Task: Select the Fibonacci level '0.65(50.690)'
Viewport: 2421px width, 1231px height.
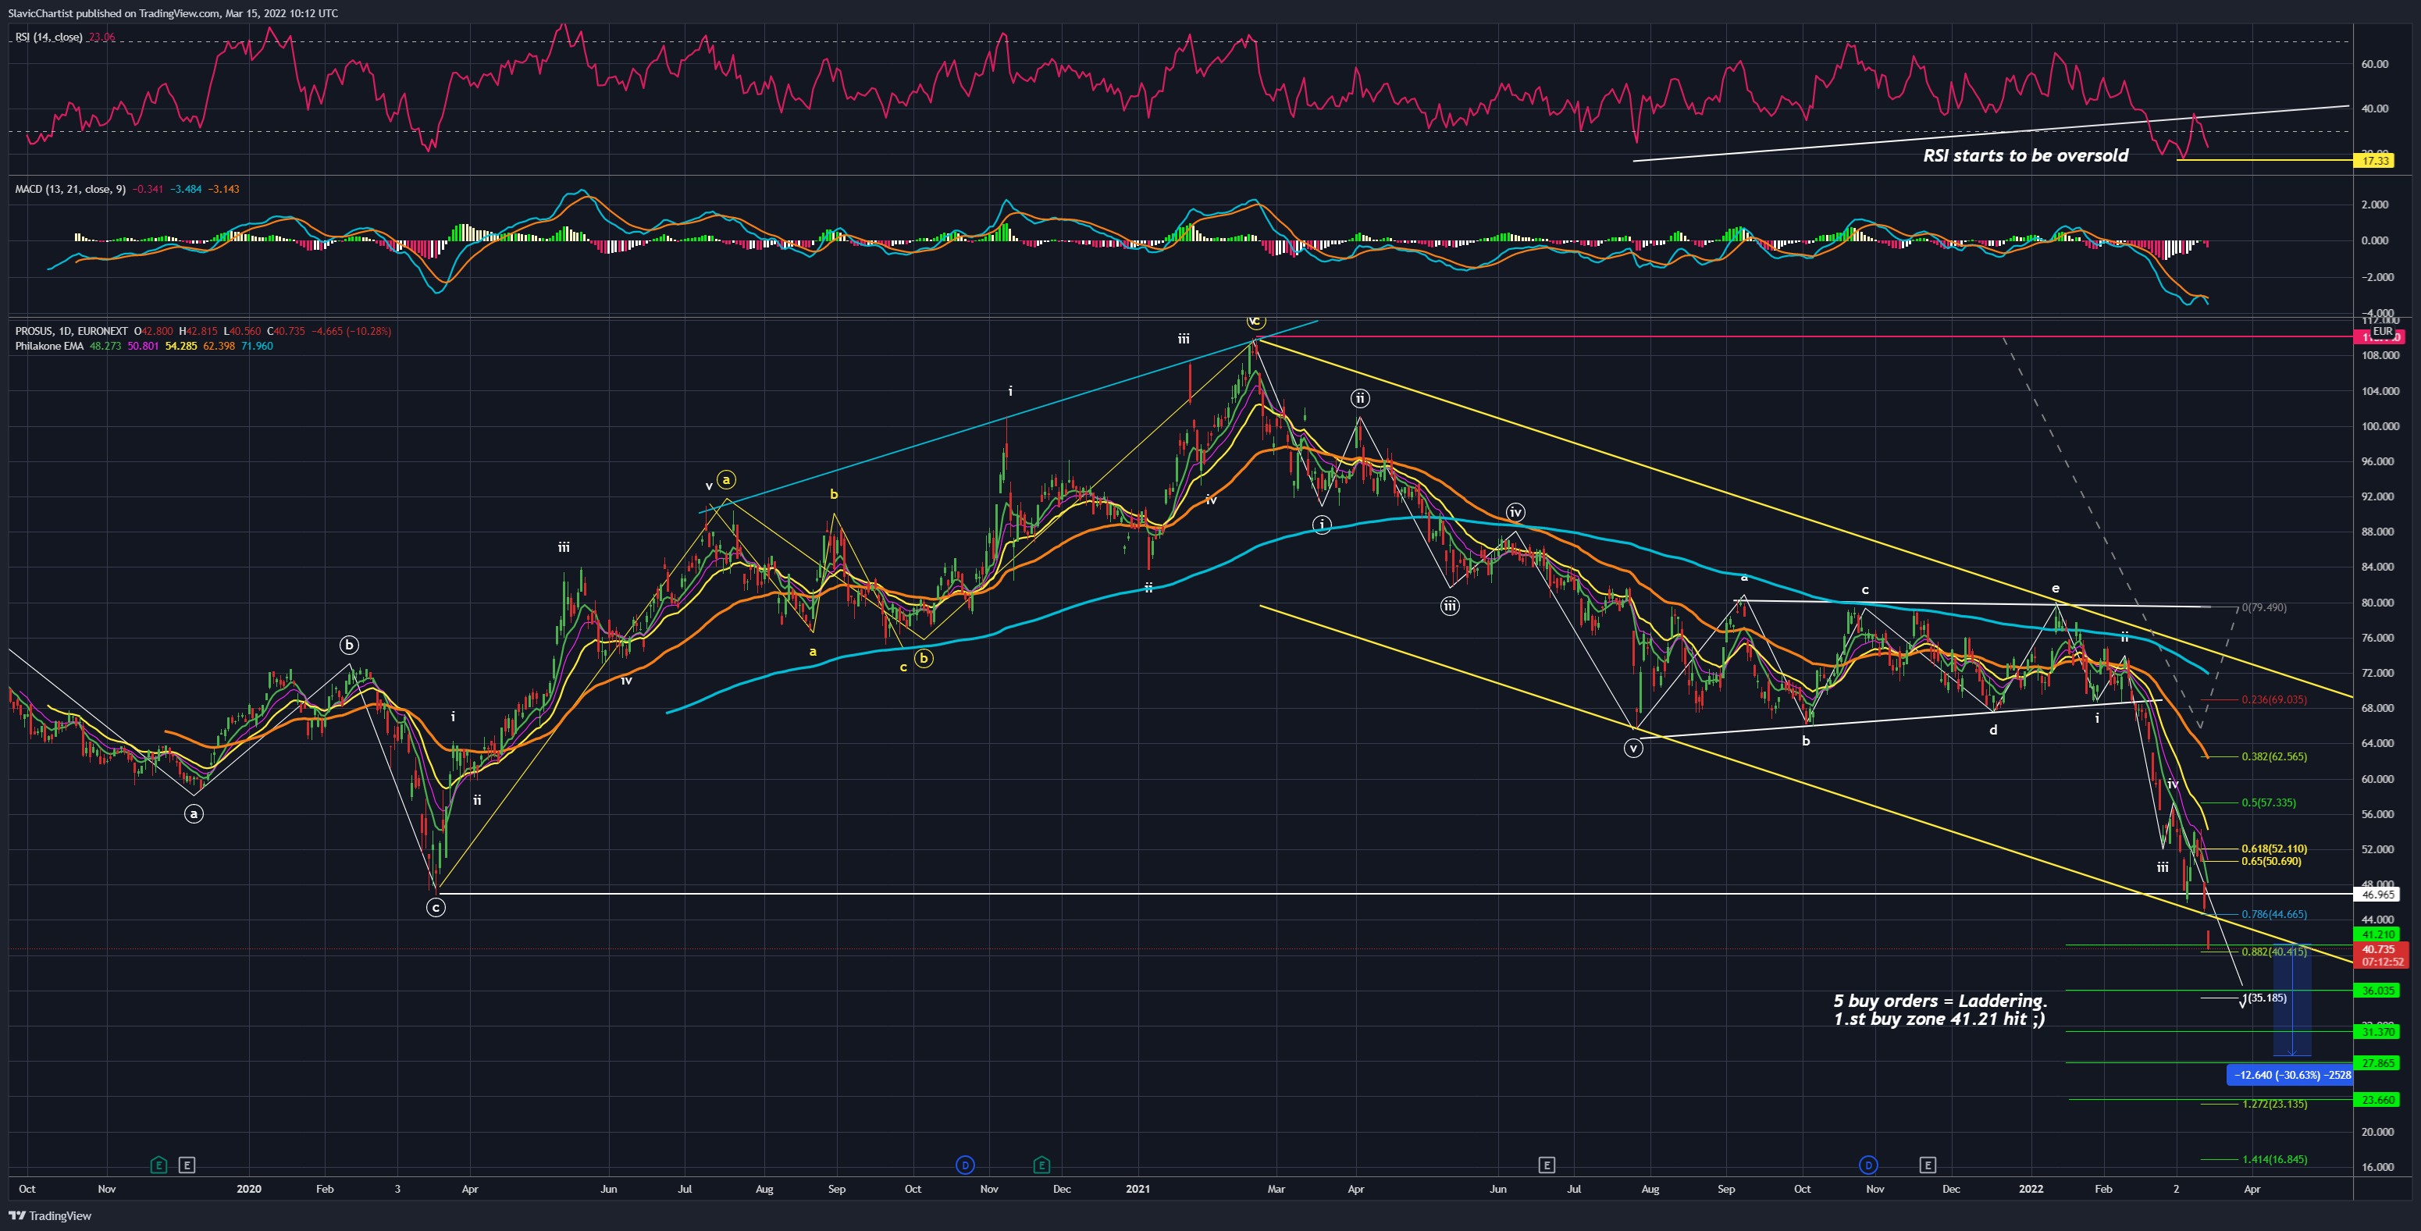Action: 2270,861
